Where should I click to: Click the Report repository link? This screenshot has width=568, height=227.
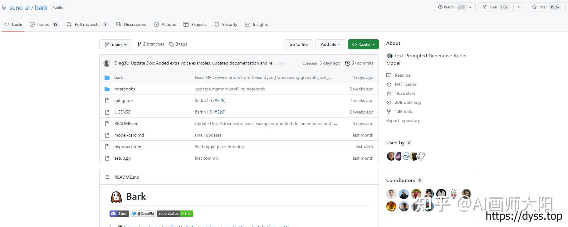click(x=403, y=120)
